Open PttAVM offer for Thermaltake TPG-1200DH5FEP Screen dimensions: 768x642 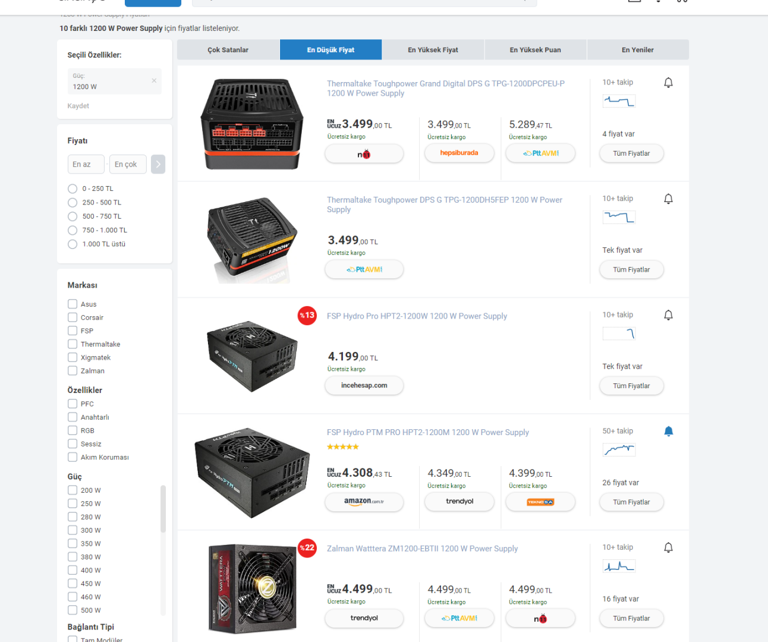tap(364, 270)
